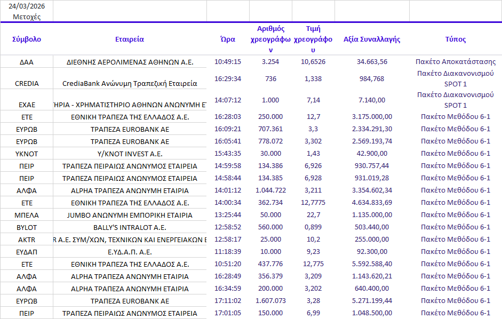
Task: Select the Εταιρεία column header
Action: (130, 39)
